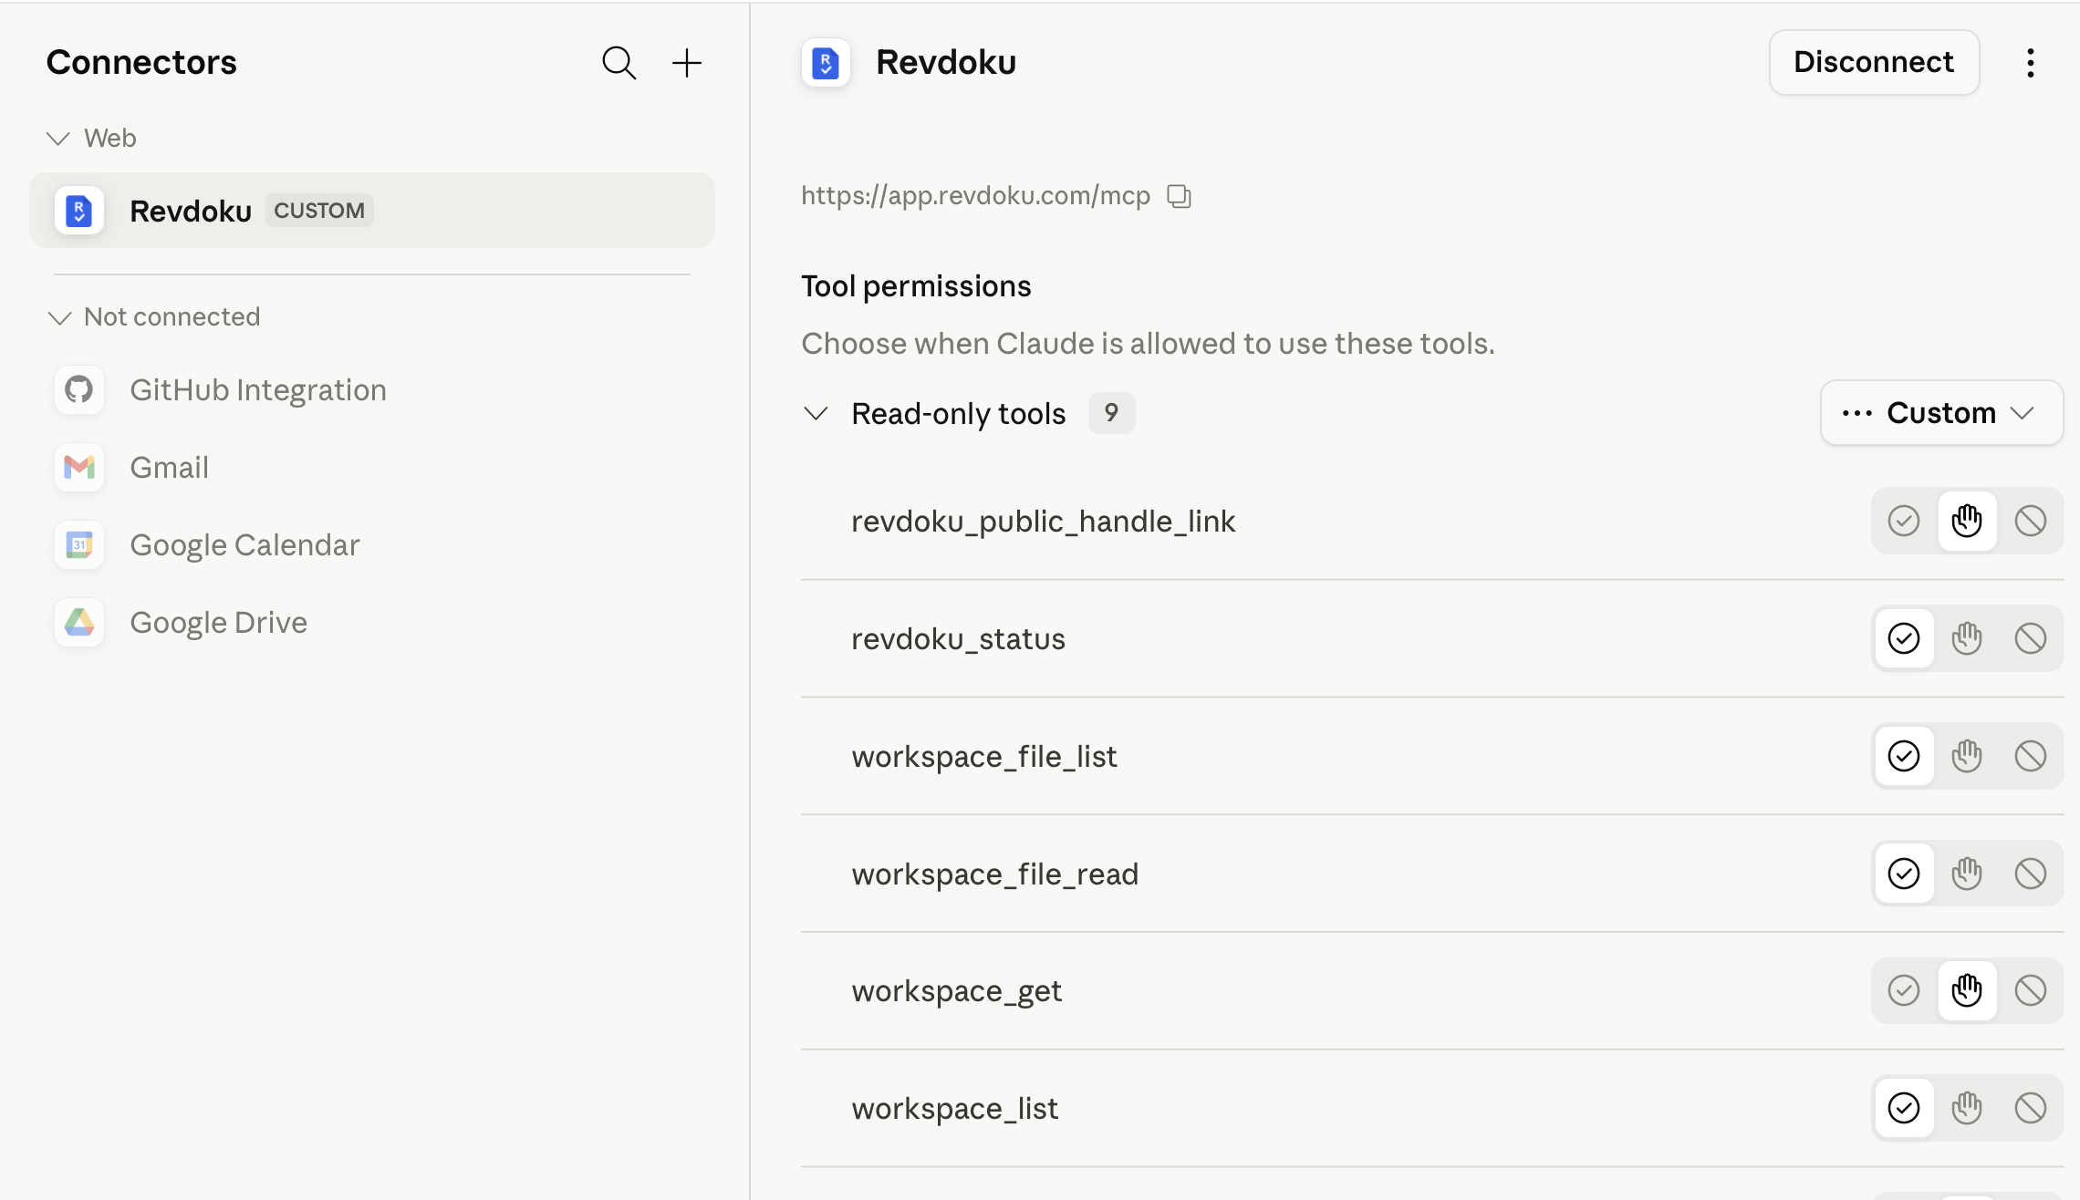2080x1200 pixels.
Task: Open the connectors search
Action: (619, 63)
